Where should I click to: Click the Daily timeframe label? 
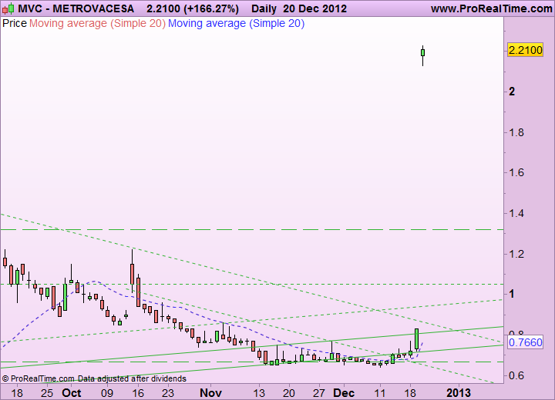pos(264,8)
